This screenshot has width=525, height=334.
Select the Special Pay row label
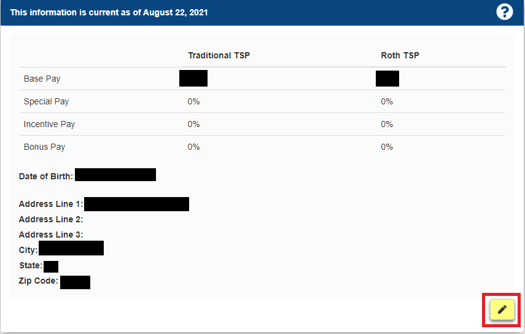point(46,101)
